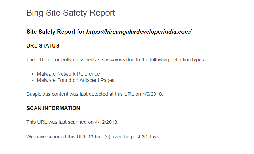254x154 pixels.
Task: Open the hireangulardeveloperindia.com URL
Action: click(139, 32)
